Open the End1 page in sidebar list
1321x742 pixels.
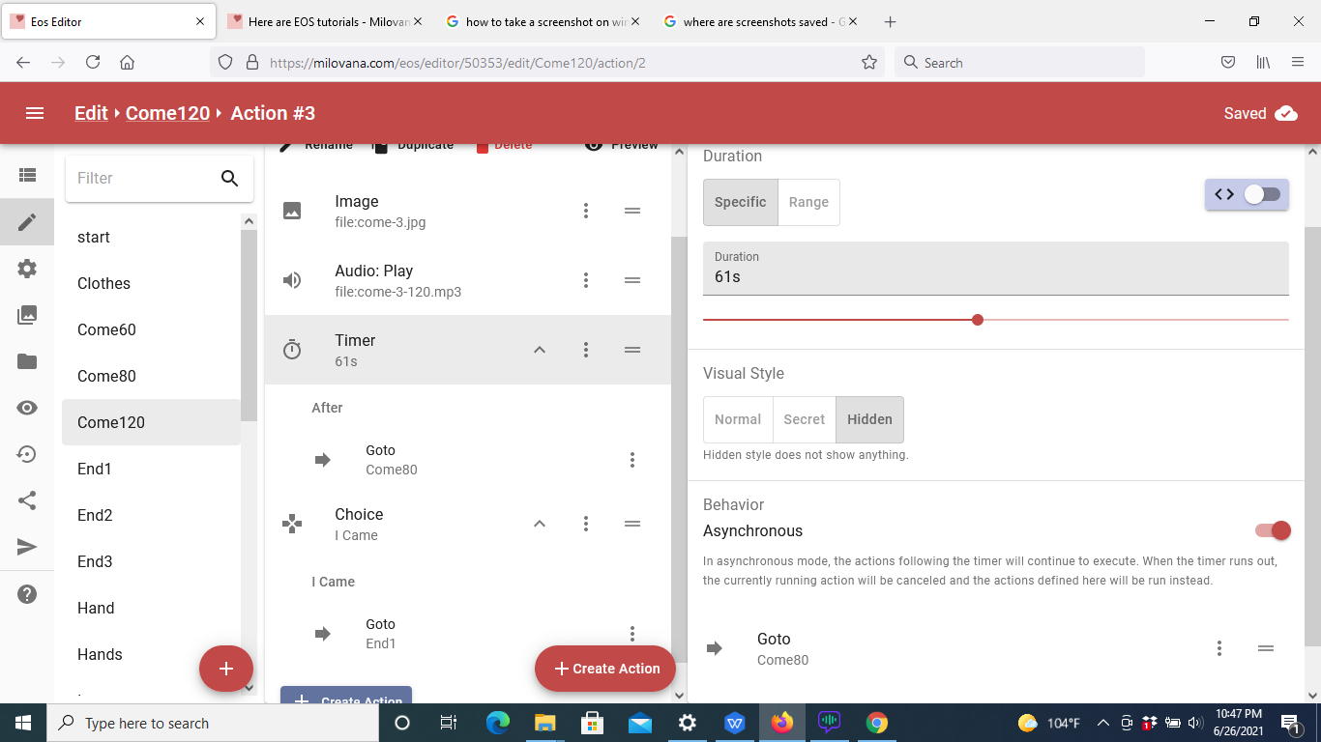151,469
